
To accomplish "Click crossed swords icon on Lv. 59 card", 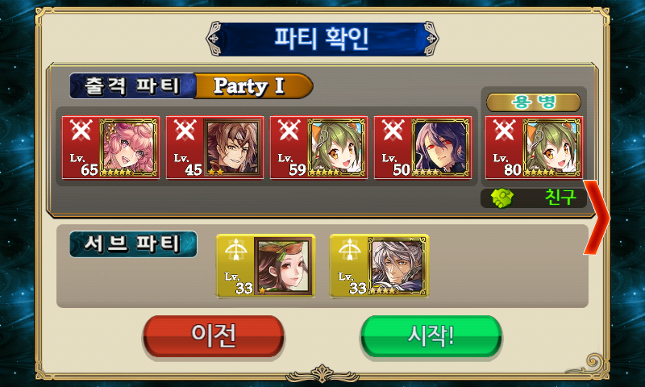I will [x=289, y=131].
